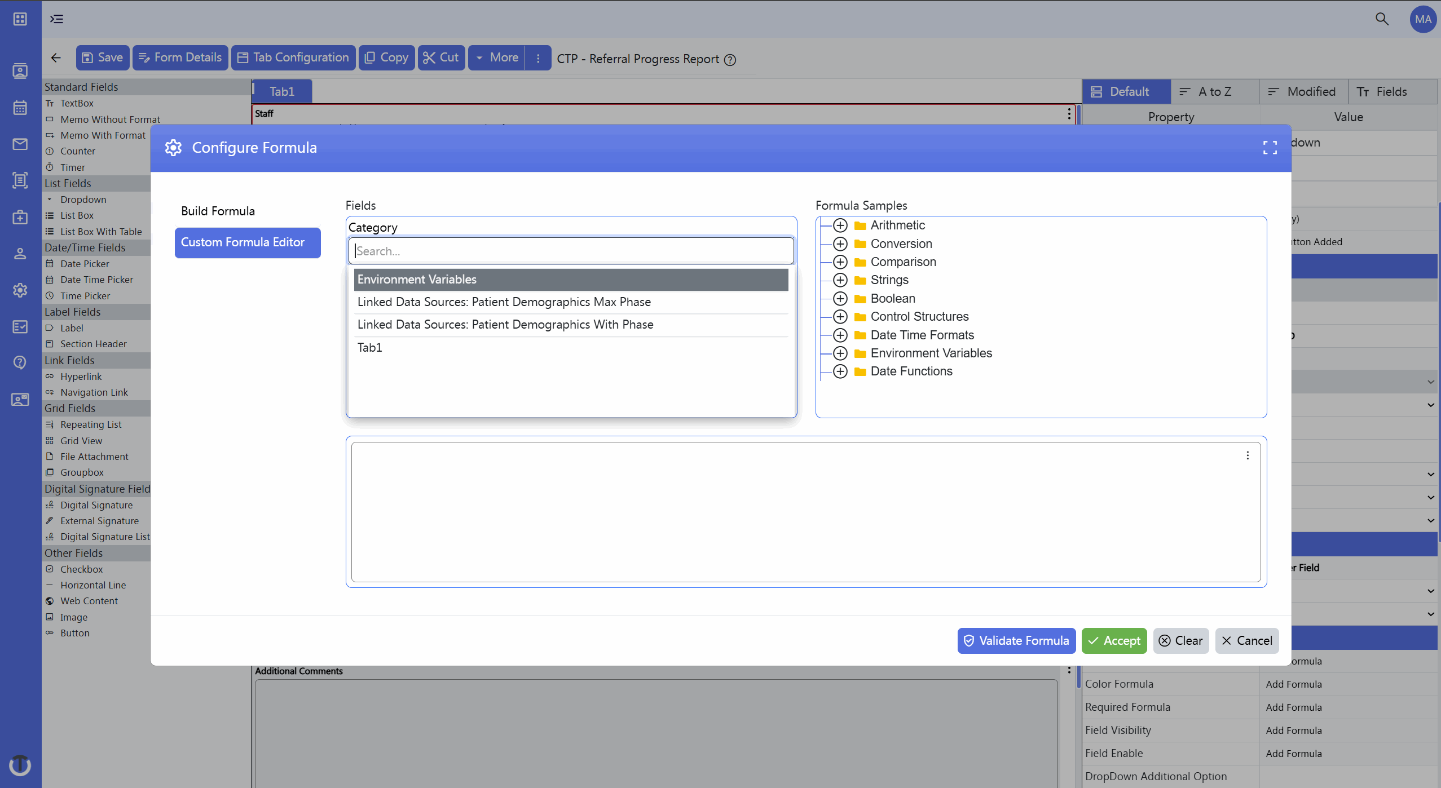
Task: Click the search magnifier icon in header
Action: pyautogui.click(x=1382, y=19)
